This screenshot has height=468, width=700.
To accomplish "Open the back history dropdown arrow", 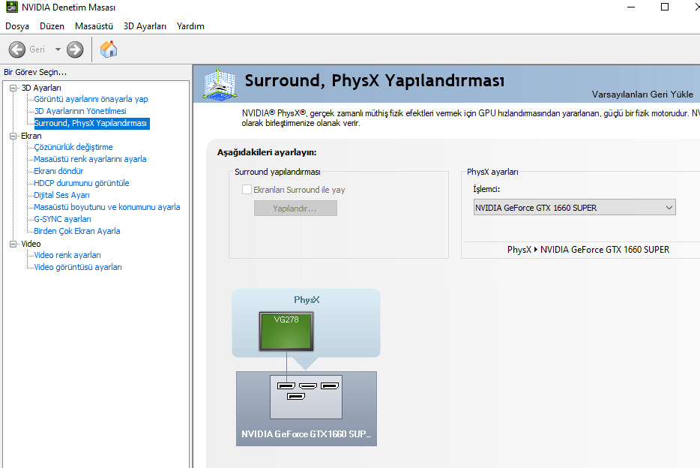I will click(x=58, y=49).
